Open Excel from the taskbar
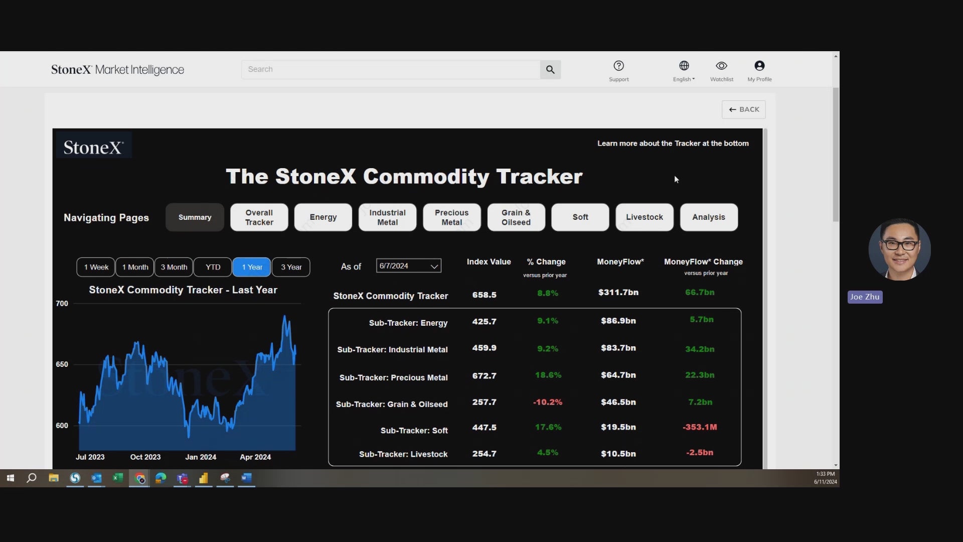 (x=118, y=478)
